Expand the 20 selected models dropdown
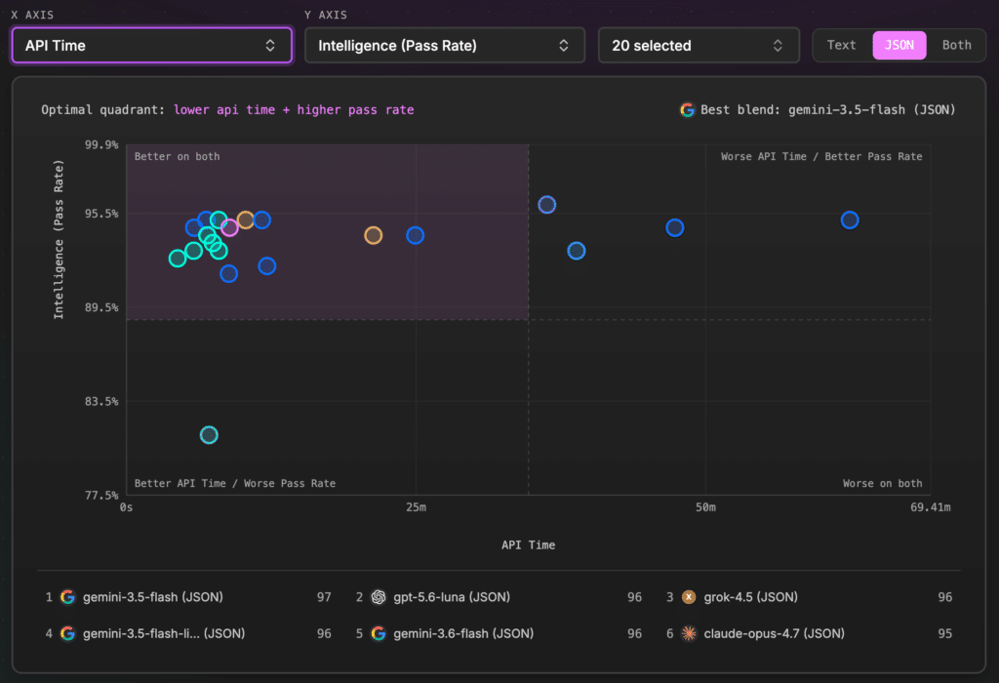 [x=699, y=45]
